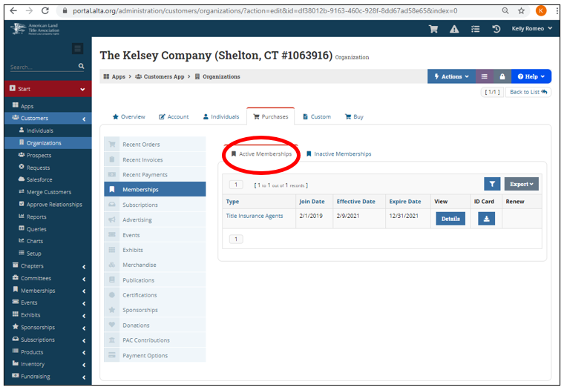This screenshot has height=390, width=564.
Task: Open Certifications in purchases list
Action: click(155, 295)
